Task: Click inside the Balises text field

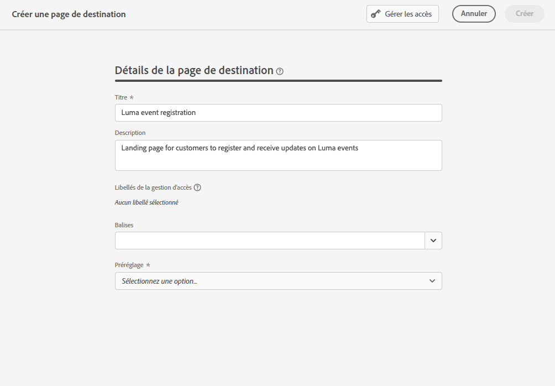Action: click(270, 241)
